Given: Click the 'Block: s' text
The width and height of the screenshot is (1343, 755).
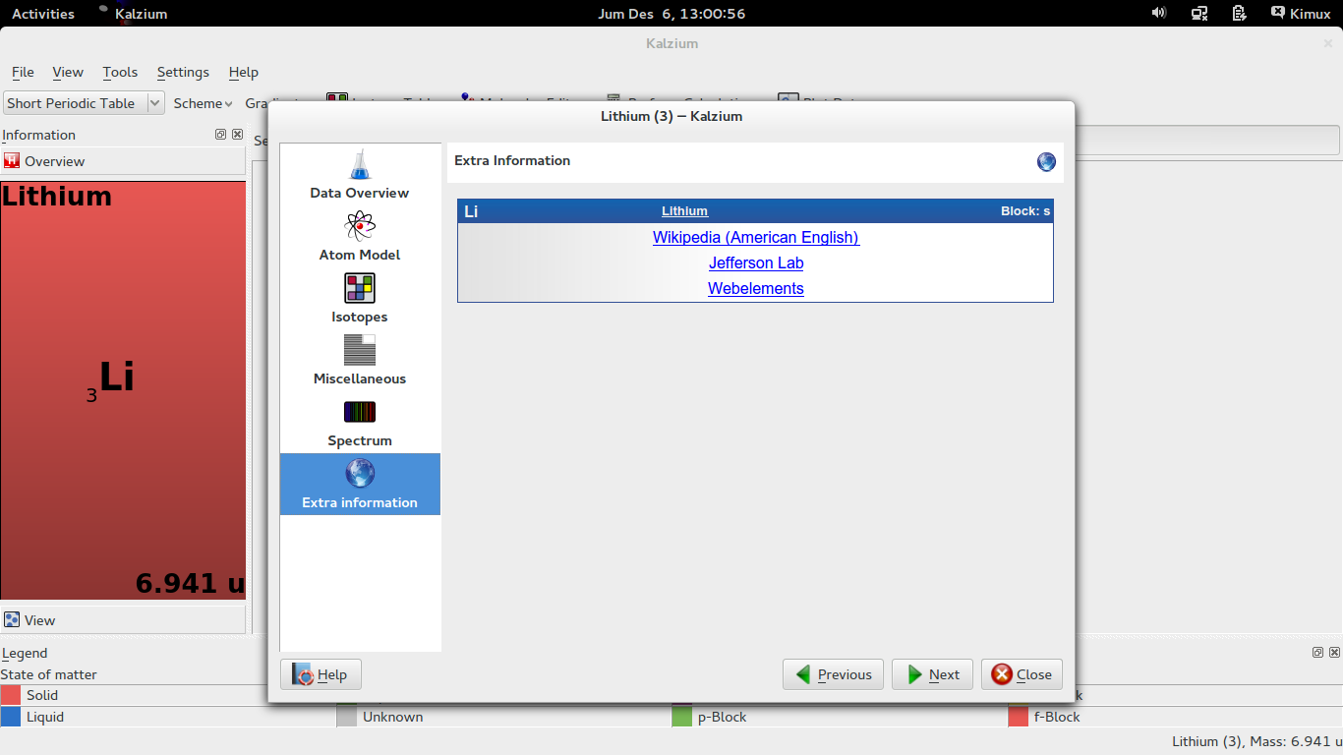Looking at the screenshot, I should coord(1025,211).
